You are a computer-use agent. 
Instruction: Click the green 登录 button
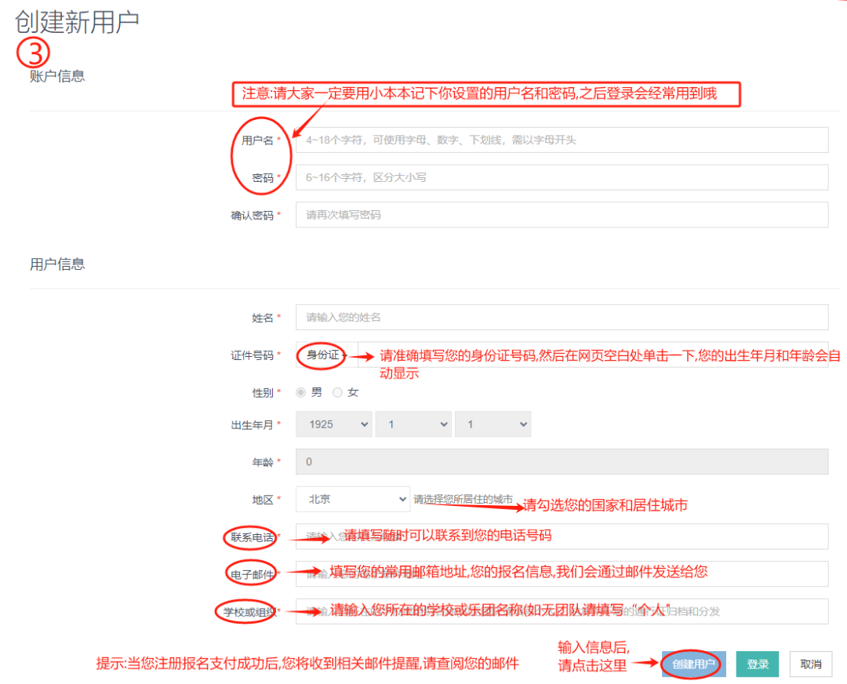[x=757, y=664]
